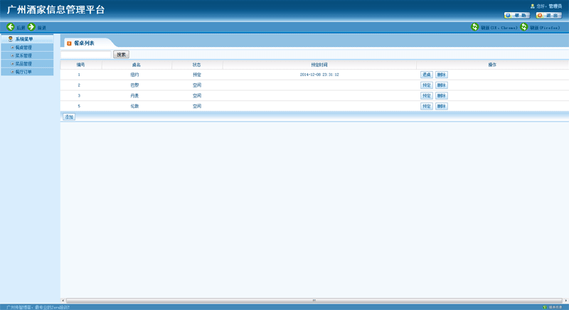
Task: Click the refresh icon for Firefox
Action: tap(524, 27)
